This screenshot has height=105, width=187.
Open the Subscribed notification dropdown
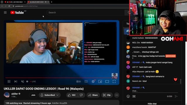coord(50,95)
